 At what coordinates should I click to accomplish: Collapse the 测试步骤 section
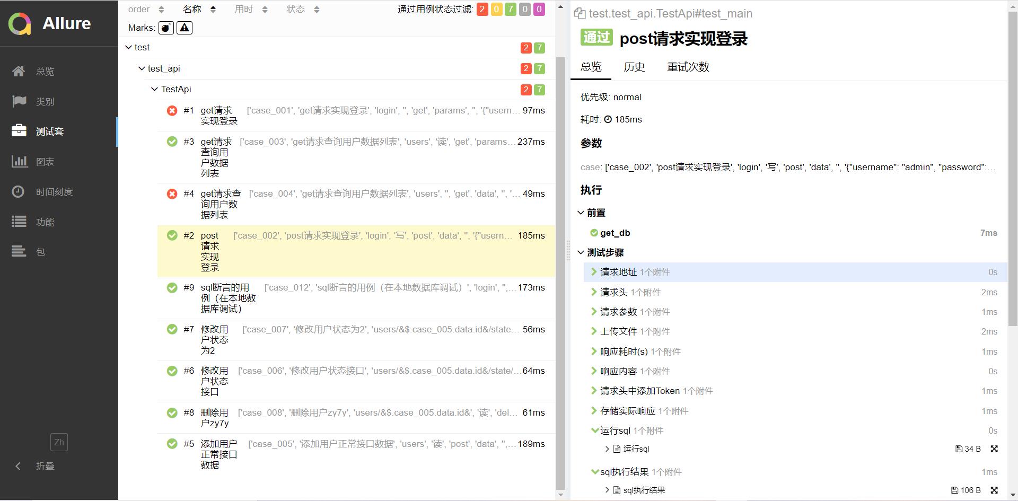point(601,252)
